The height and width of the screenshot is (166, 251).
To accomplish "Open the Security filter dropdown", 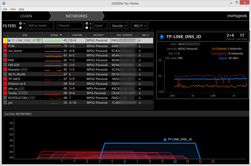I will coord(118,26).
